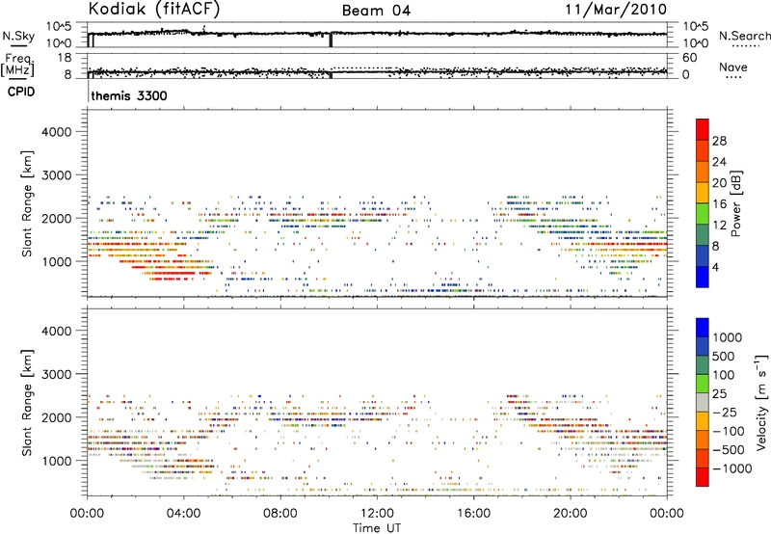The width and height of the screenshot is (771, 534).
Task: Click the 'Slant Range [km]' label of power panel
Action: (x=27, y=203)
